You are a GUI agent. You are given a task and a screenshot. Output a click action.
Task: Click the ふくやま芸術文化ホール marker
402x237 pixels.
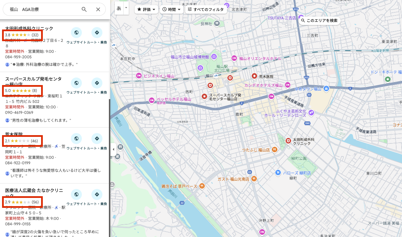(311, 112)
